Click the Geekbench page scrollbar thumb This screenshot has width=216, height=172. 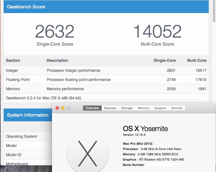(x=214, y=11)
